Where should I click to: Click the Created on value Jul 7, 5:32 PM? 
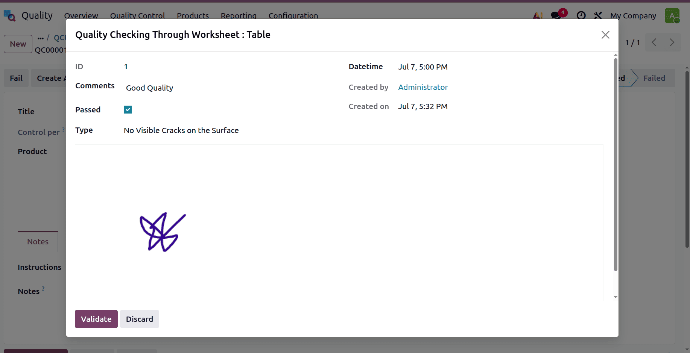coord(423,106)
